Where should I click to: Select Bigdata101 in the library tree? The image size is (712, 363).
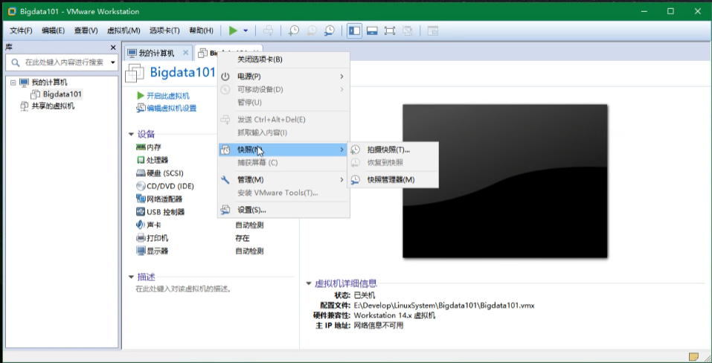(62, 94)
